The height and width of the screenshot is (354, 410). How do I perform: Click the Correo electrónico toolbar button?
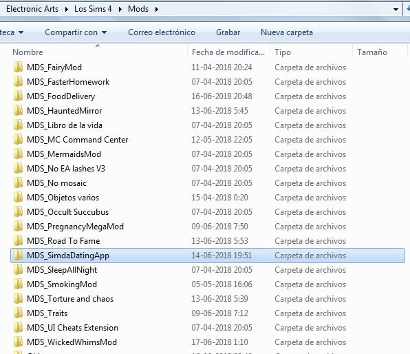[162, 32]
